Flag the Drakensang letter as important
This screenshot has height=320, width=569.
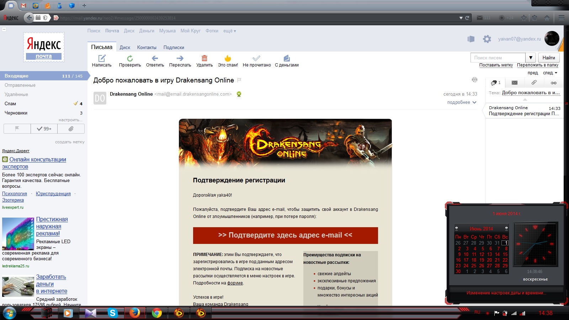239,80
